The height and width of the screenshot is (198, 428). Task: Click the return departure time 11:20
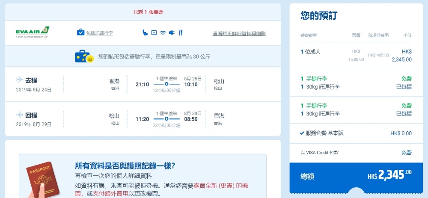click(x=142, y=119)
